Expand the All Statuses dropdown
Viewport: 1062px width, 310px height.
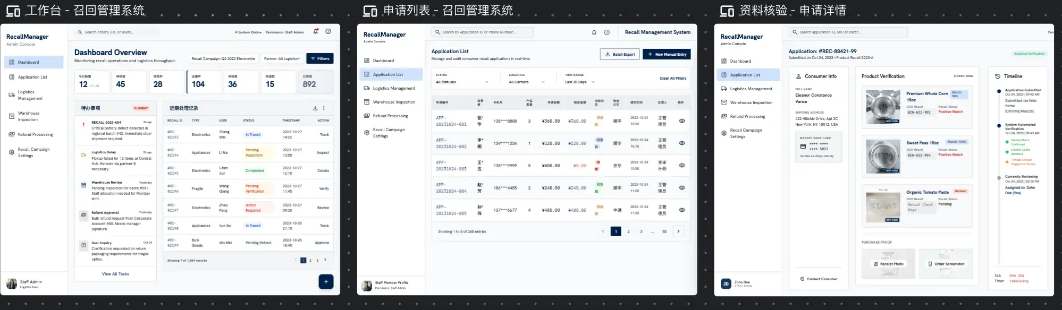462,82
